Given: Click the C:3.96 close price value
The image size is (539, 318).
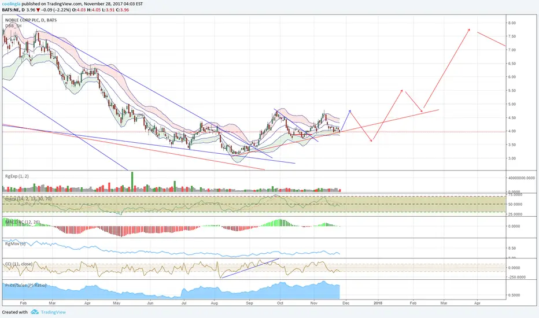Looking at the screenshot, I should (x=123, y=10).
